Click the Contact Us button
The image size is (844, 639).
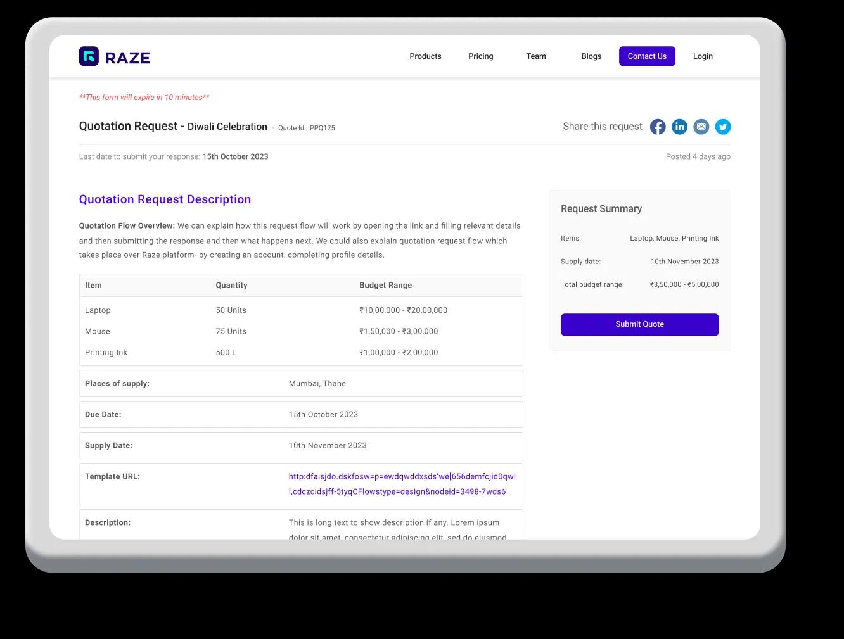(647, 56)
